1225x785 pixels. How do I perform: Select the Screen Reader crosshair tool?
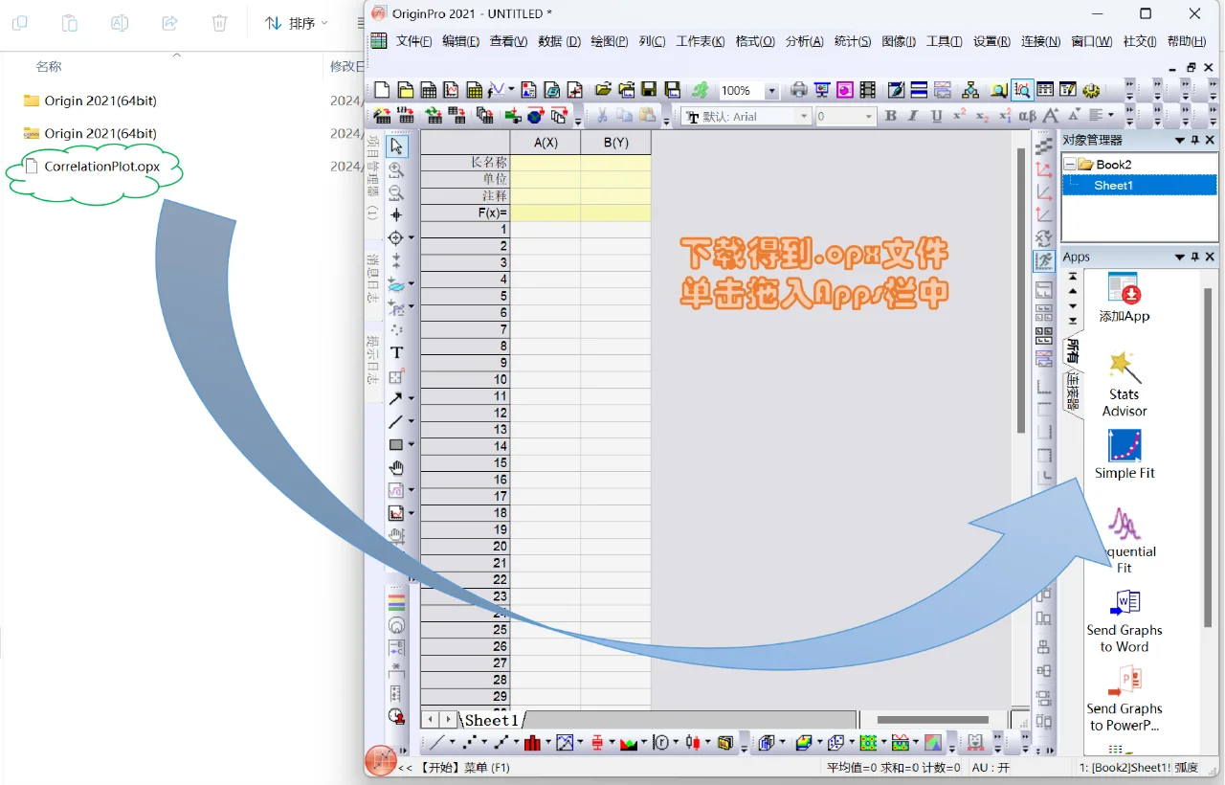(x=396, y=215)
